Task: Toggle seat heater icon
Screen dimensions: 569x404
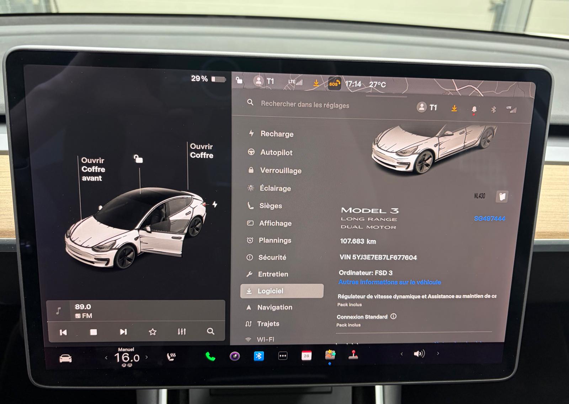Action: pos(171,356)
